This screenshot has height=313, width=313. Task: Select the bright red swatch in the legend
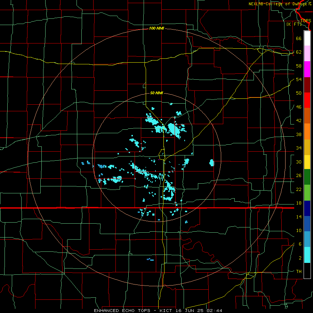pyautogui.click(x=307, y=100)
